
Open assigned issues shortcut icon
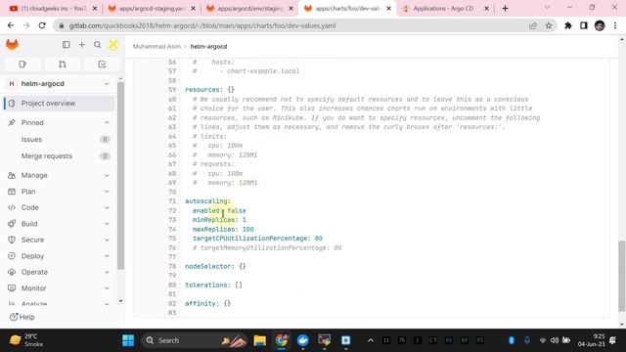point(22,65)
